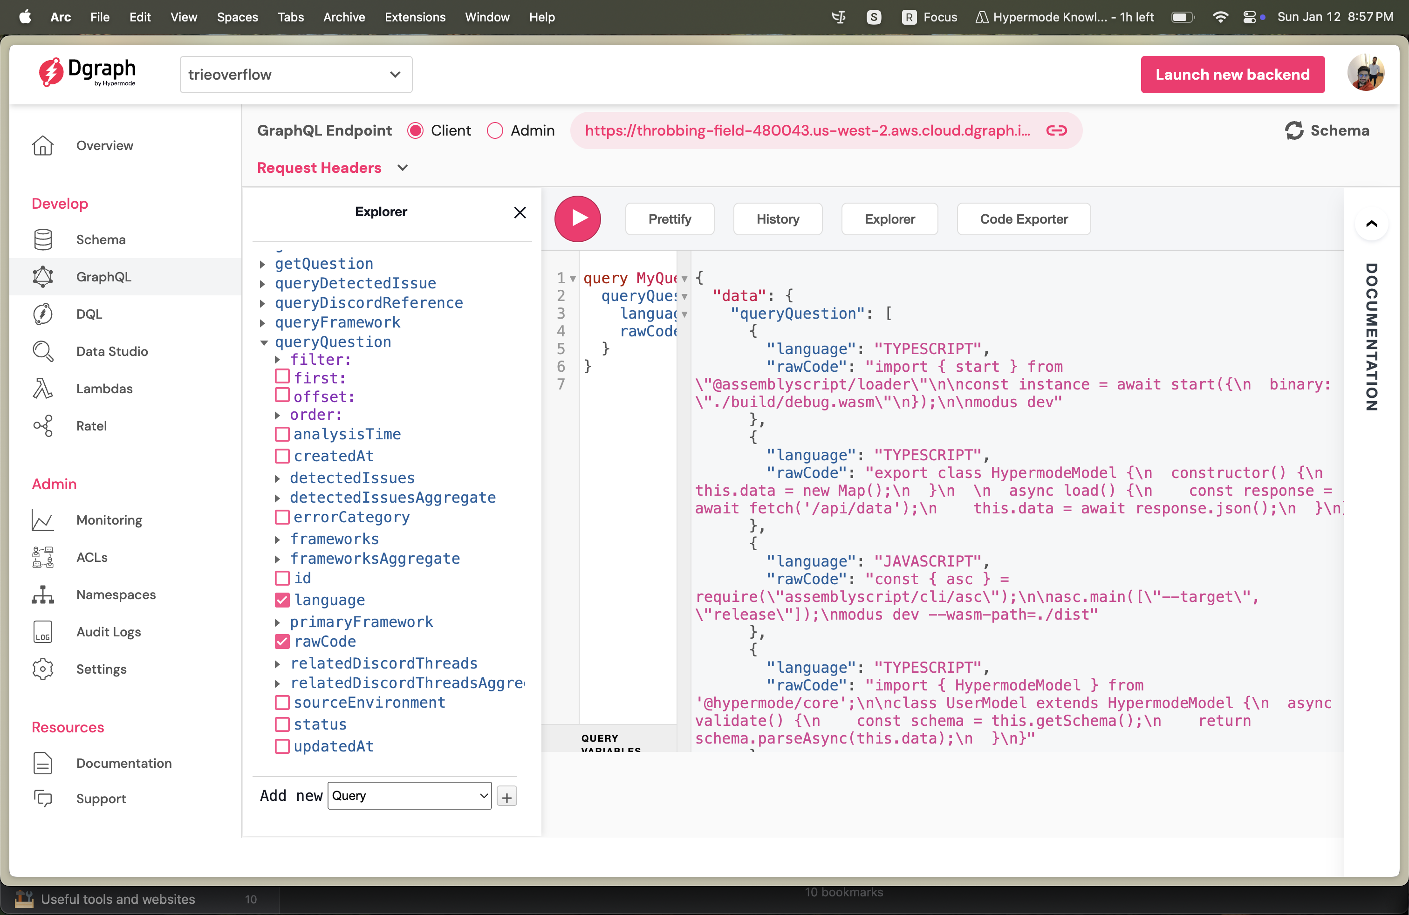
Task: Collapse the queryQuestion tree node
Action: pyautogui.click(x=264, y=343)
